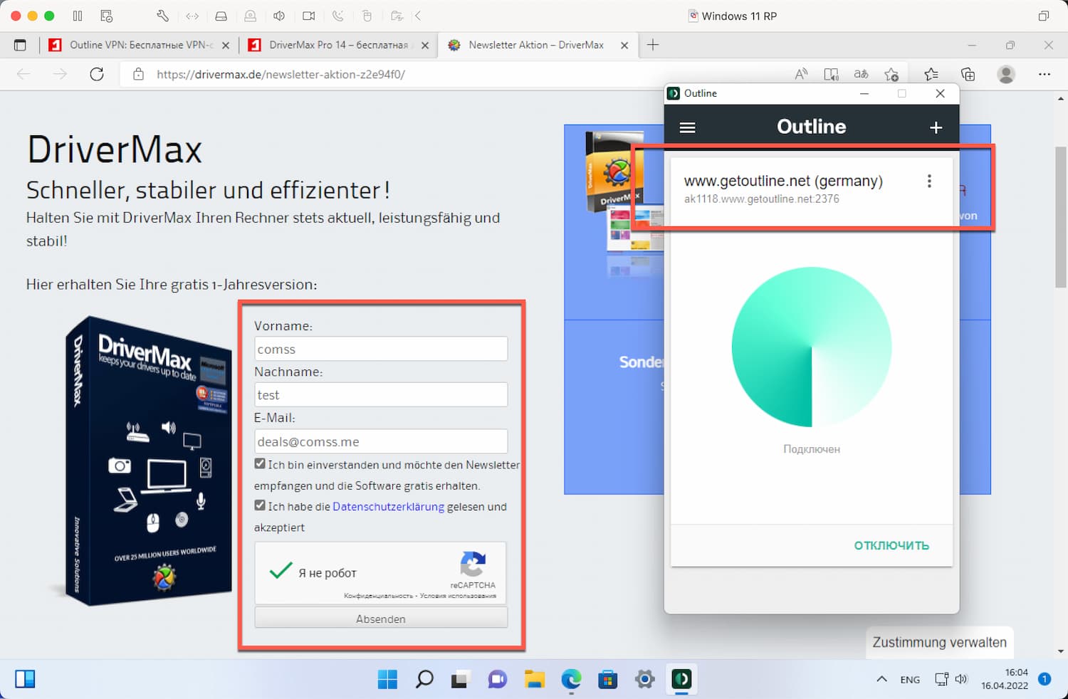Click the Vorname input field
Viewport: 1068px width, 699px height.
[381, 349]
